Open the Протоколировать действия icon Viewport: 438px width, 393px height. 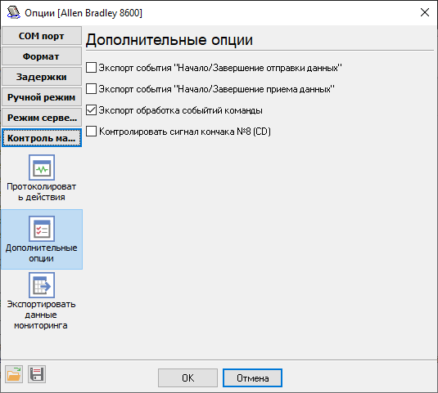pos(42,167)
